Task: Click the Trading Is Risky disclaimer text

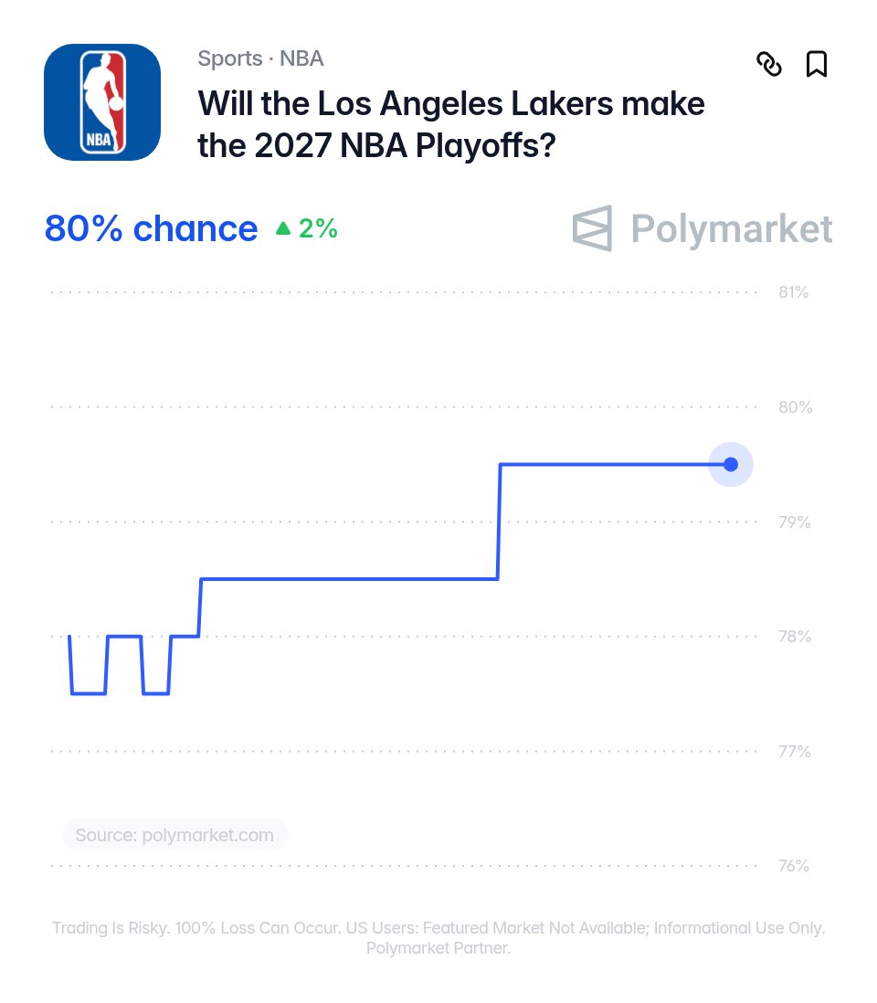Action: [x=438, y=938]
